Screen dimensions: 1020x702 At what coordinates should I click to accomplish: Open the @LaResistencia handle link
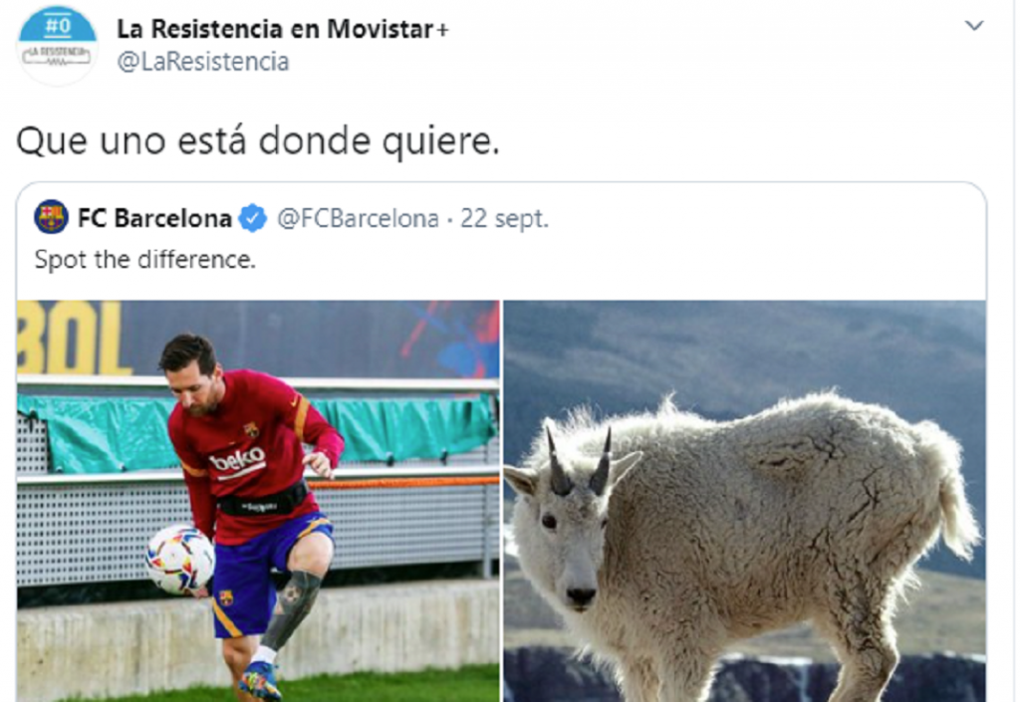203,62
